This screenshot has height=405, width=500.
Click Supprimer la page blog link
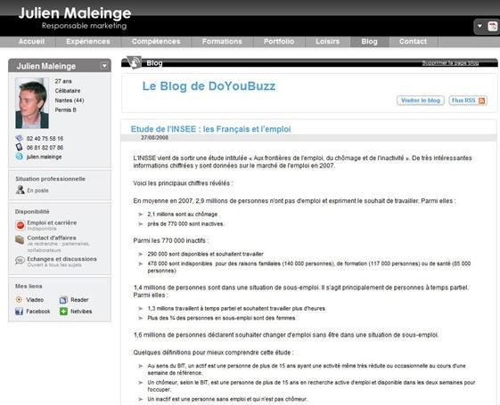click(450, 62)
